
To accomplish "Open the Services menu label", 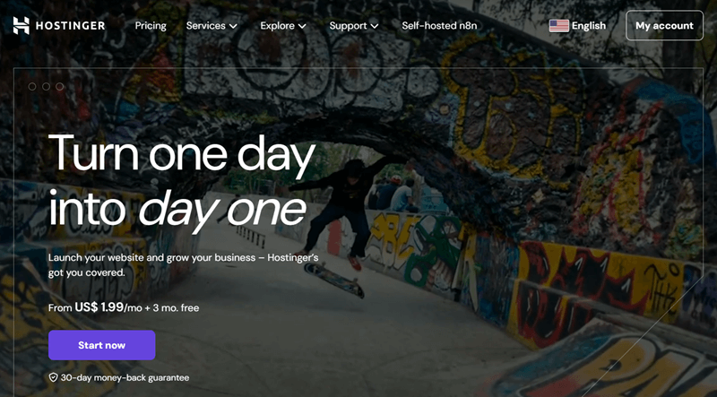I will [205, 26].
